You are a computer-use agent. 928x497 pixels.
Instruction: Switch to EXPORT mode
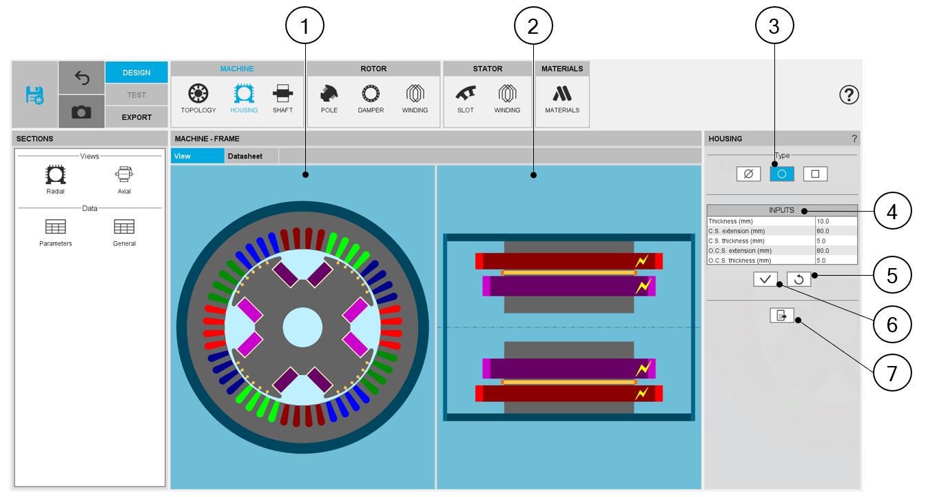click(x=136, y=117)
